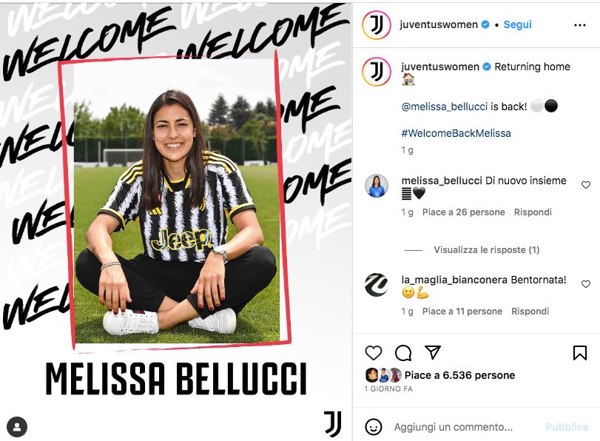This screenshot has width=600, height=441.
Task: Open the #WelcomeBackMelissa hashtag
Action: click(456, 133)
